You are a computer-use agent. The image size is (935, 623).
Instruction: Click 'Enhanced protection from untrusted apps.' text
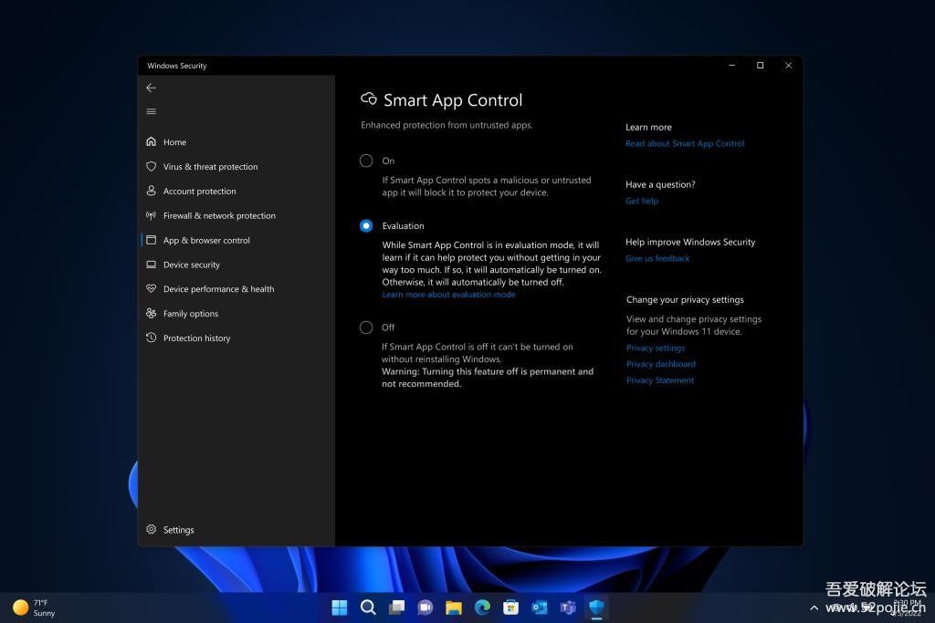446,125
